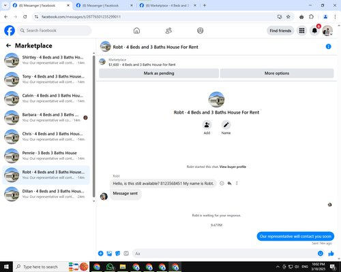Go back from Marketplace chats list

[x=8, y=46]
